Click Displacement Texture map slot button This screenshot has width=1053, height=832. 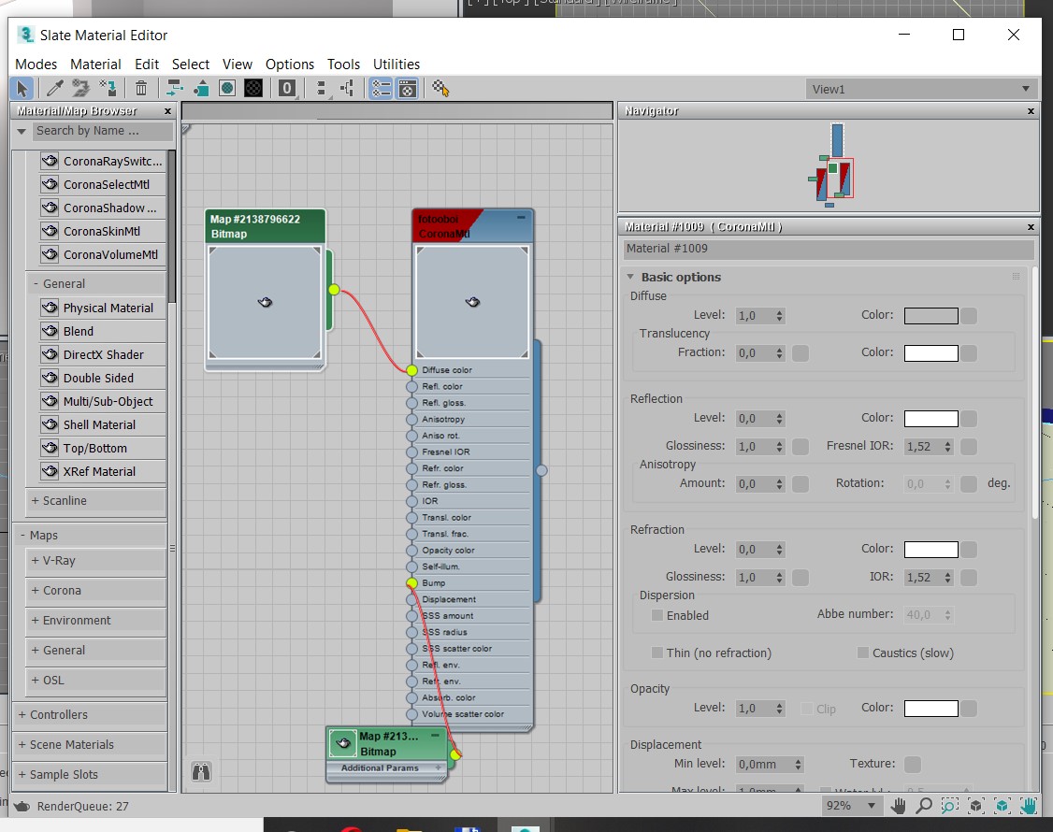912,764
